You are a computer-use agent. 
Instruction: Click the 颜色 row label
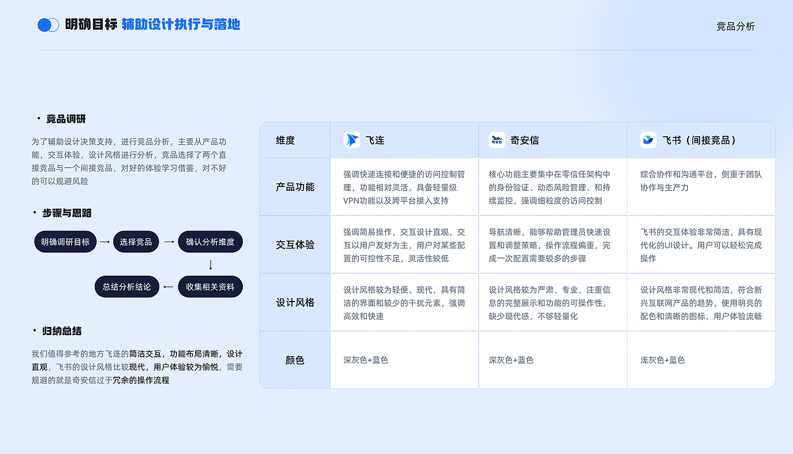tap(295, 360)
